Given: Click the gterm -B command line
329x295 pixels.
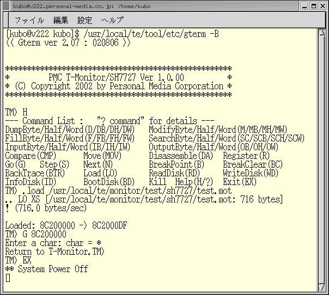Looking at the screenshot, I should [112, 34].
